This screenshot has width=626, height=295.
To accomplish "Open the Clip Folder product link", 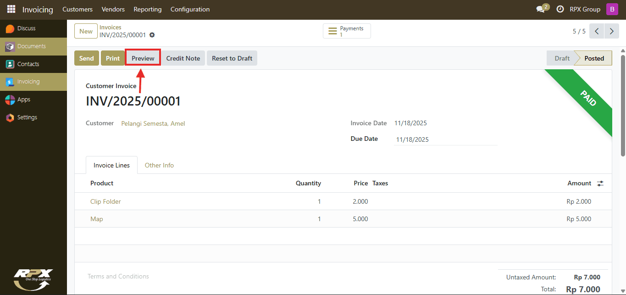I will pos(105,201).
